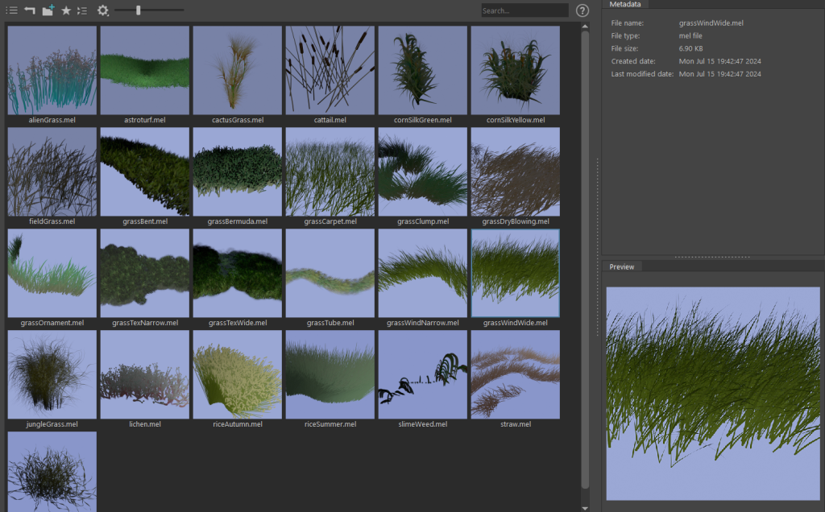
Task: Open the help question mark icon
Action: click(582, 10)
